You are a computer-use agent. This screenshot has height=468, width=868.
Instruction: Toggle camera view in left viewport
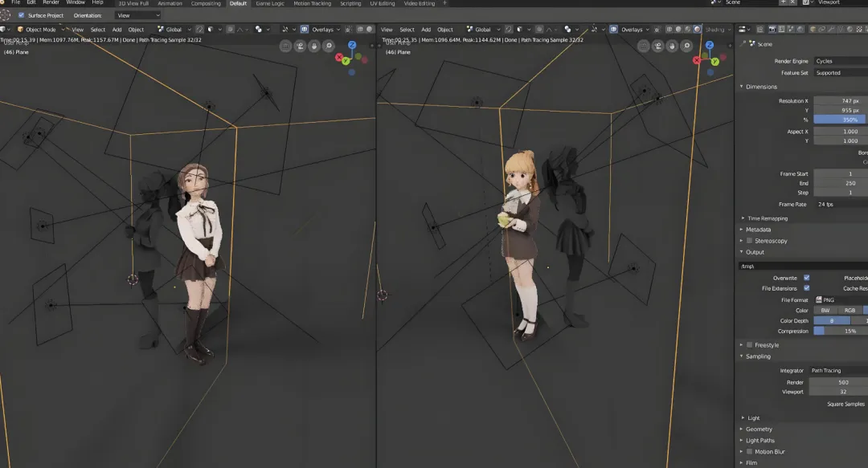(300, 46)
